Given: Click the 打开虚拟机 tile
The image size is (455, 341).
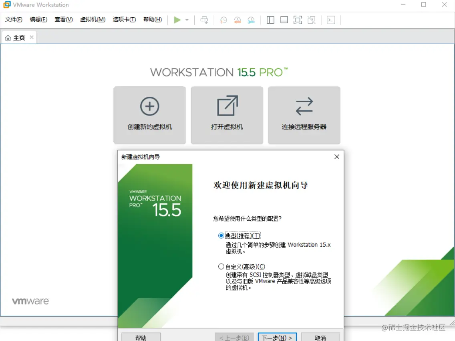Looking at the screenshot, I should tap(227, 115).
